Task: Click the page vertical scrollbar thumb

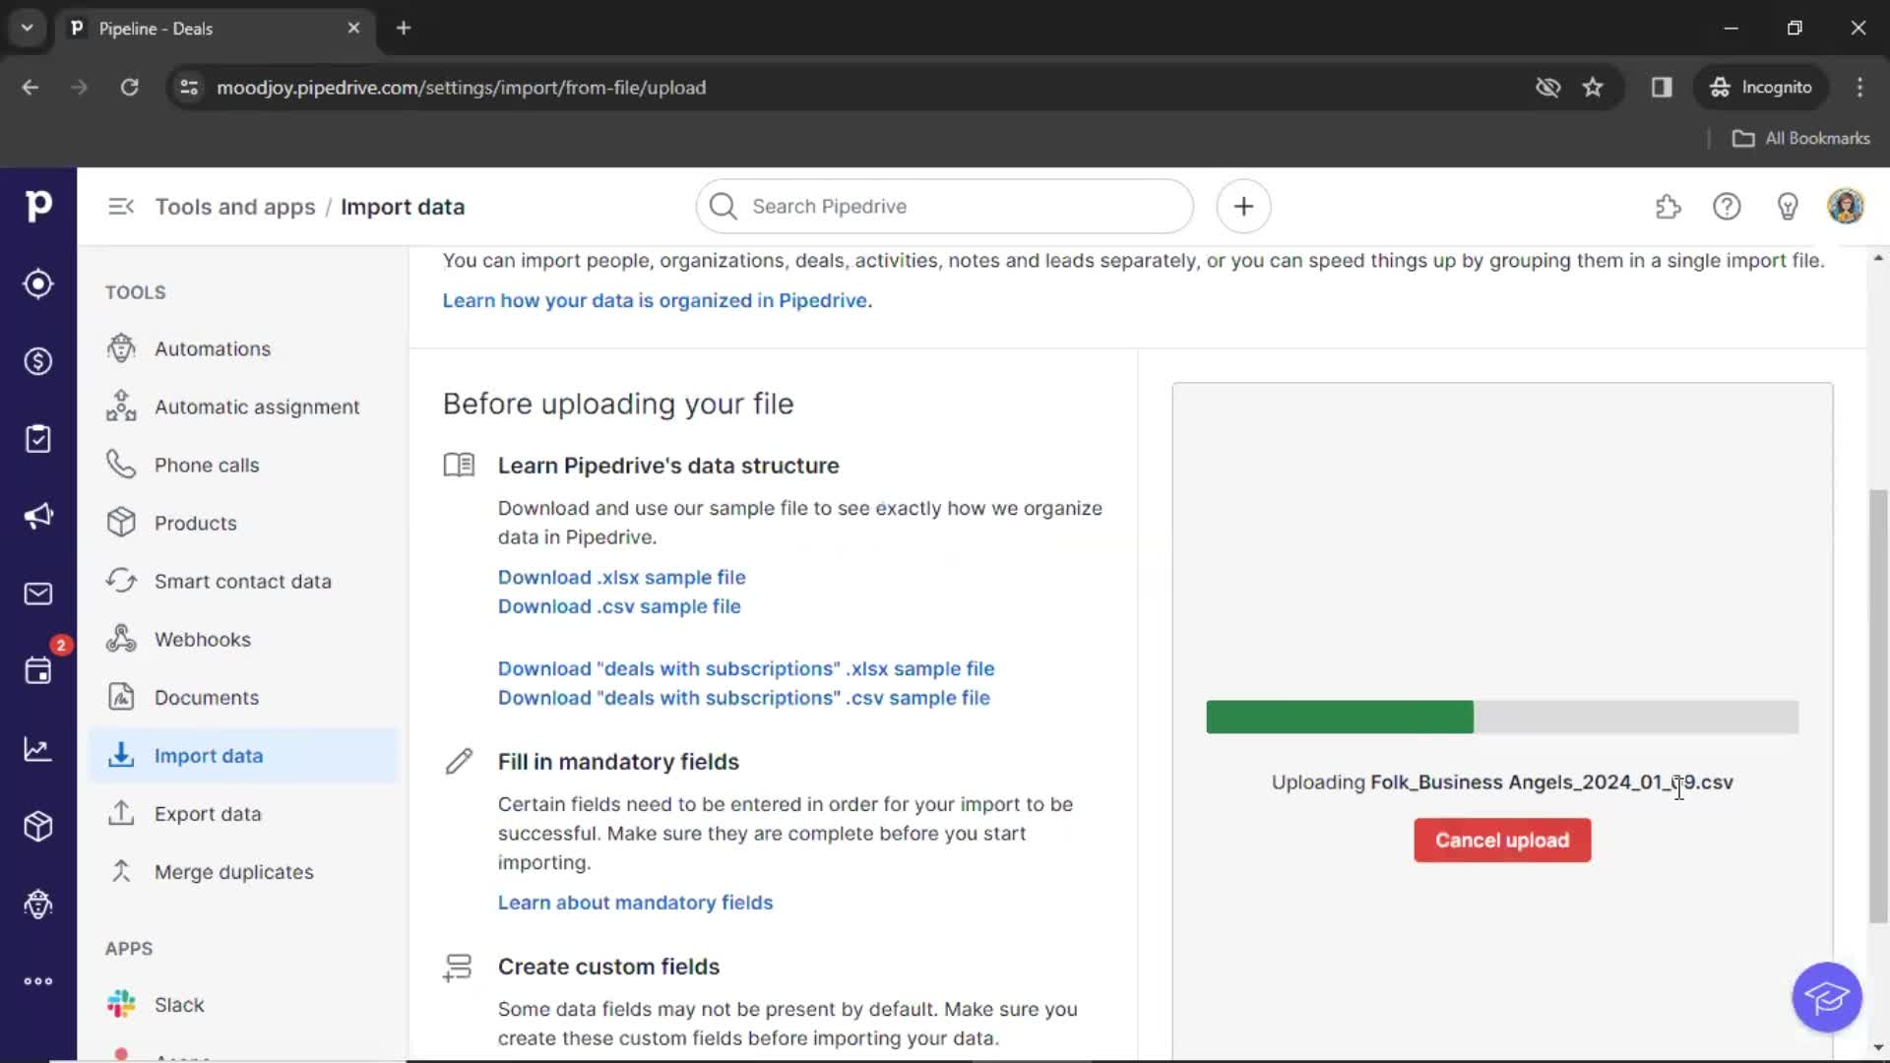Action: [1878, 706]
